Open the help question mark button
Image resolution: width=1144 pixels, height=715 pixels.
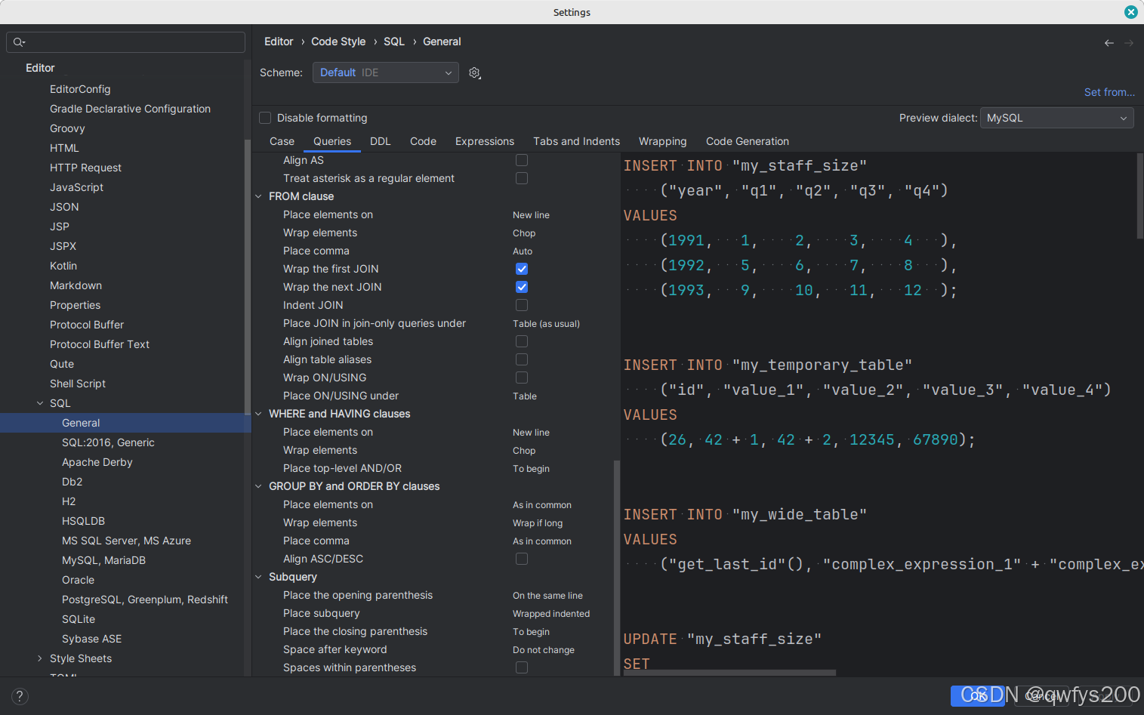pos(20,696)
